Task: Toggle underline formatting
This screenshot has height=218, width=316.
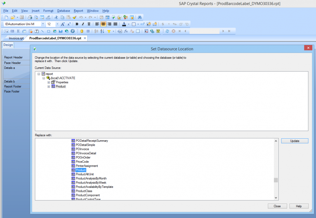Action: tap(89, 24)
